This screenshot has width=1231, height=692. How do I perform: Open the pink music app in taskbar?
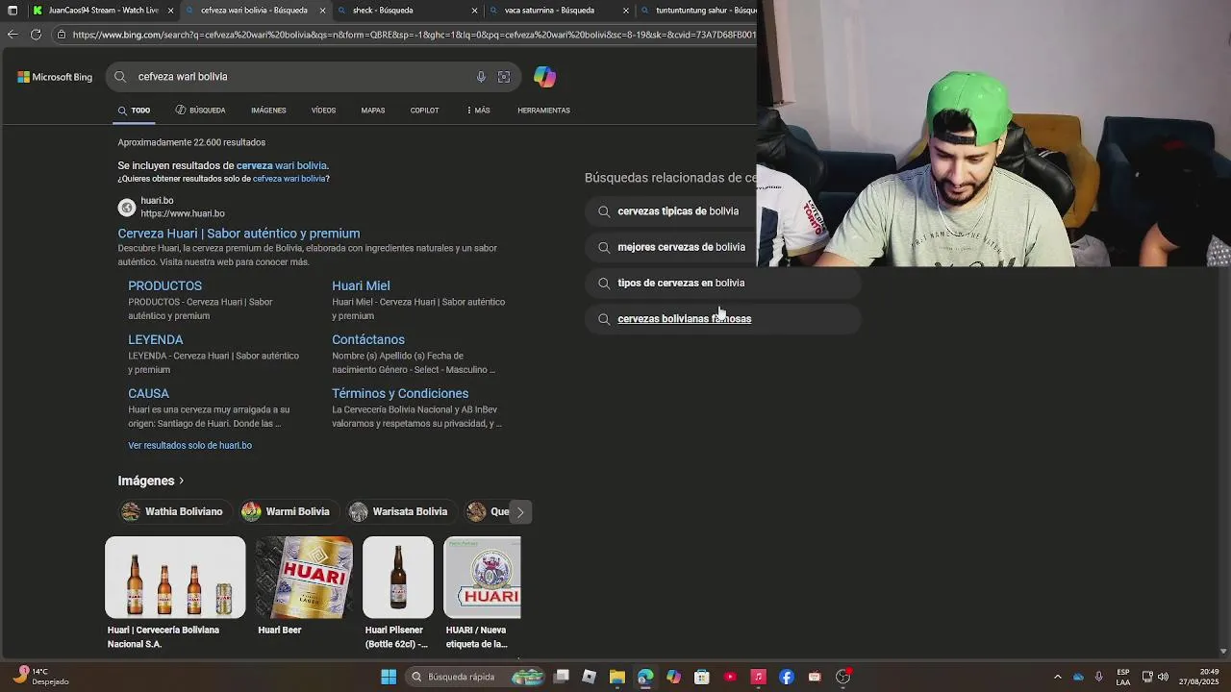(758, 677)
